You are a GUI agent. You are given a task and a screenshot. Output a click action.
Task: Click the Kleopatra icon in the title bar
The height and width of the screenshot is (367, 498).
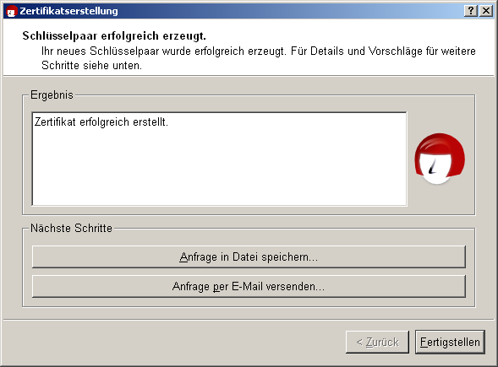click(x=12, y=12)
